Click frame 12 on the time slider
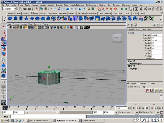 (56, 108)
